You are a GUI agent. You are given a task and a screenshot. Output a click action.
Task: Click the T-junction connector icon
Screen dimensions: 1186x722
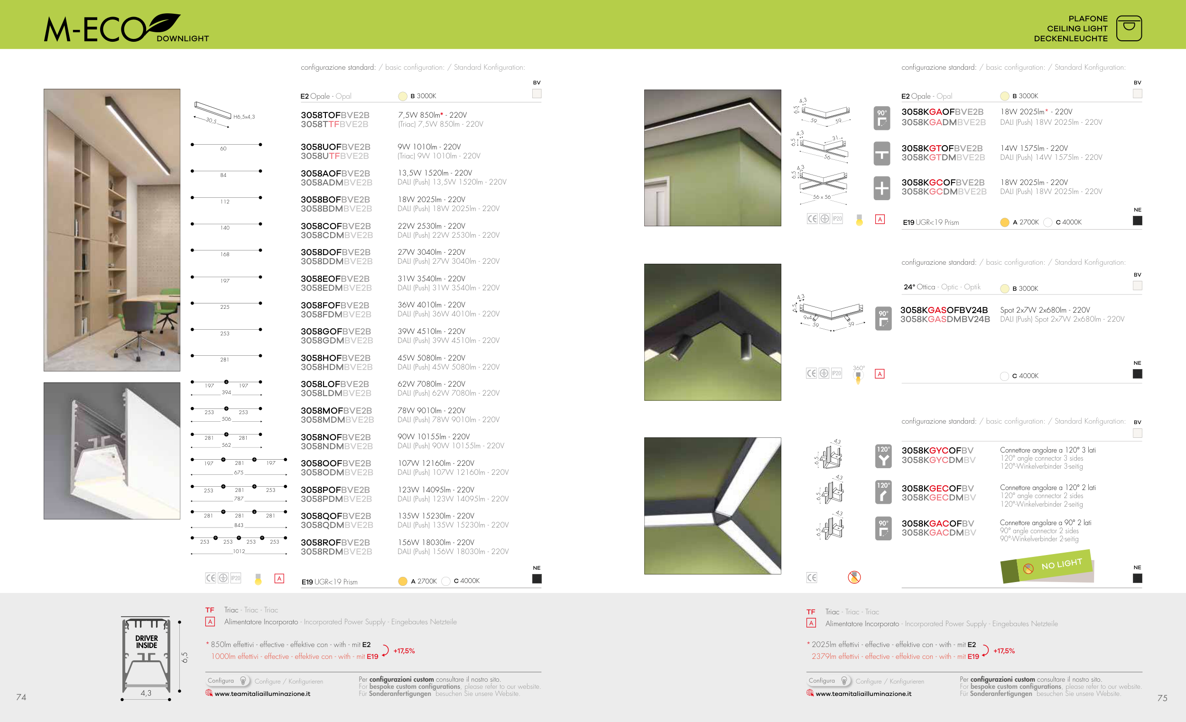click(882, 154)
